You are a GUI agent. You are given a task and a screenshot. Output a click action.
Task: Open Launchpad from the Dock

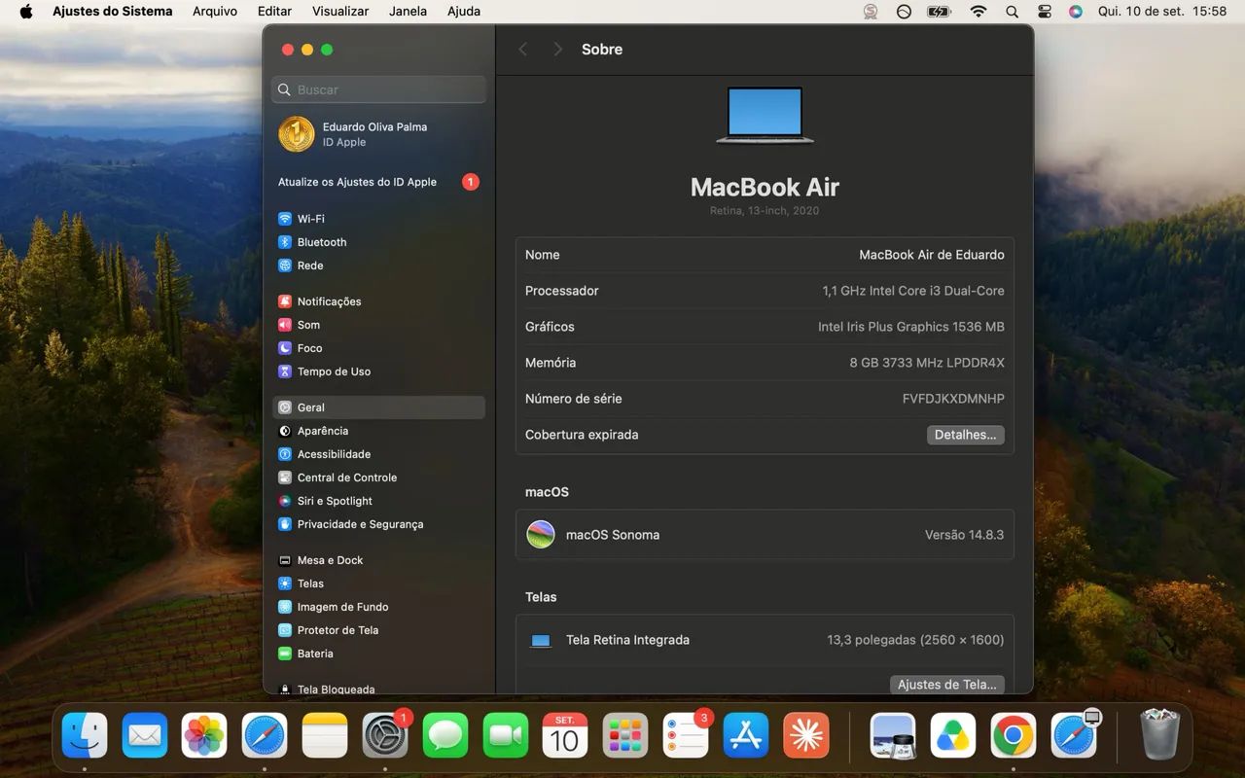[625, 735]
